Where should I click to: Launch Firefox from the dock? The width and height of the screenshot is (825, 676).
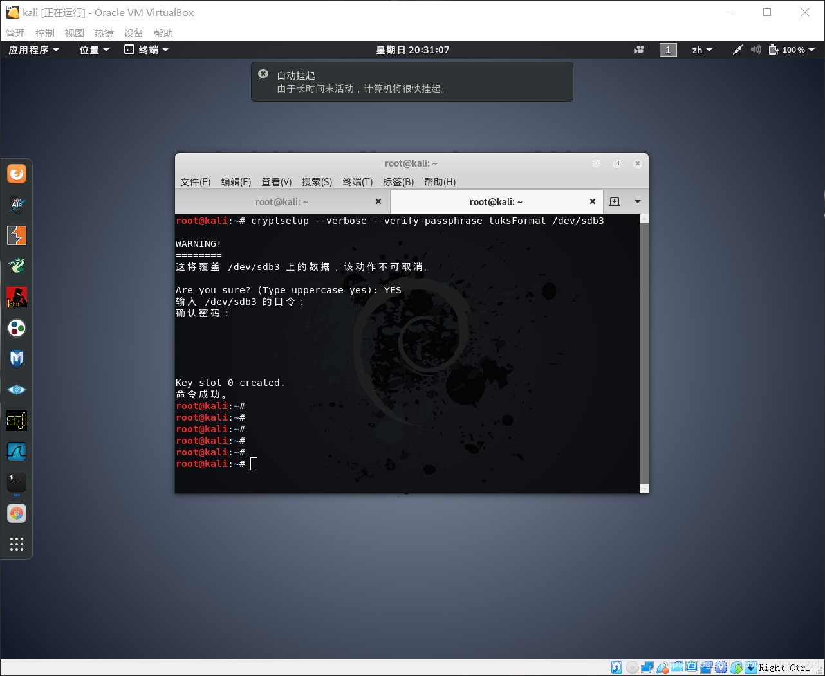pyautogui.click(x=17, y=174)
